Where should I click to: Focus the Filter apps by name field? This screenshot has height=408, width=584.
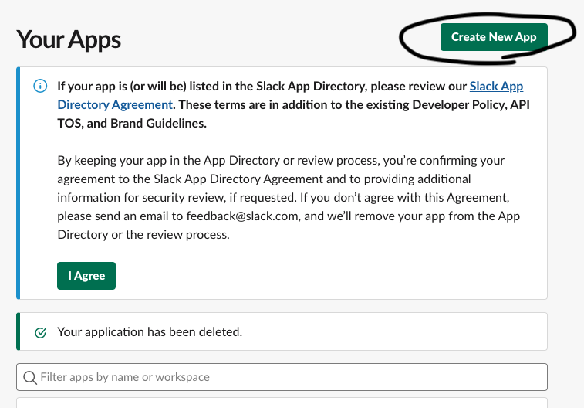coord(282,377)
